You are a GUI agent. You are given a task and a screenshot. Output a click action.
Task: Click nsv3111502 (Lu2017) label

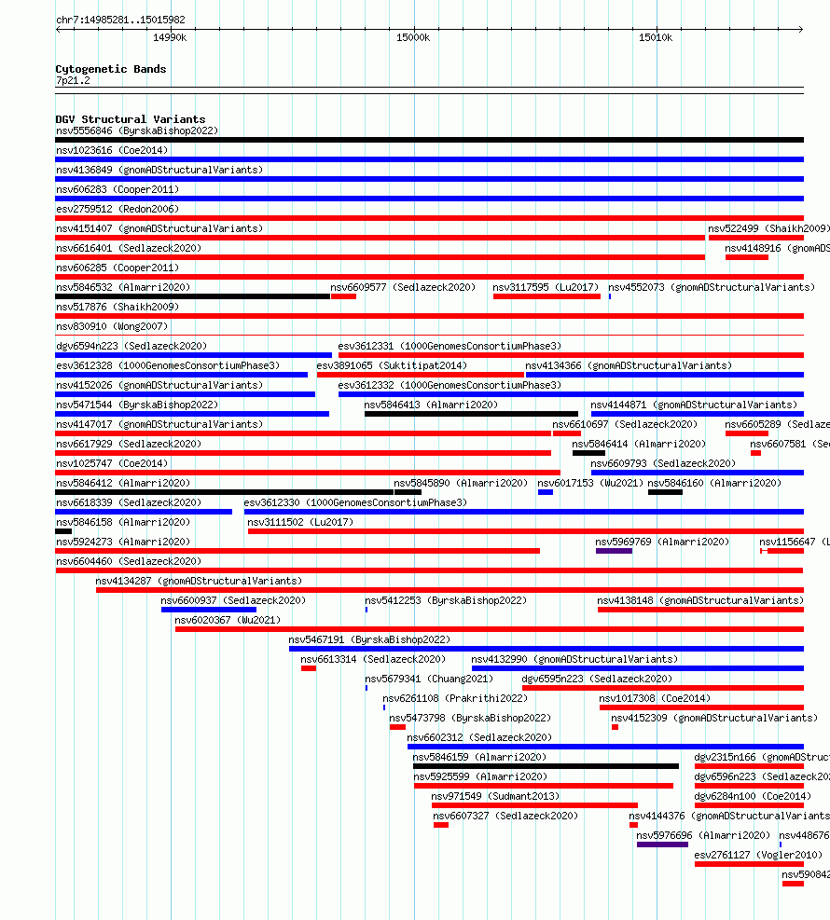click(x=300, y=522)
